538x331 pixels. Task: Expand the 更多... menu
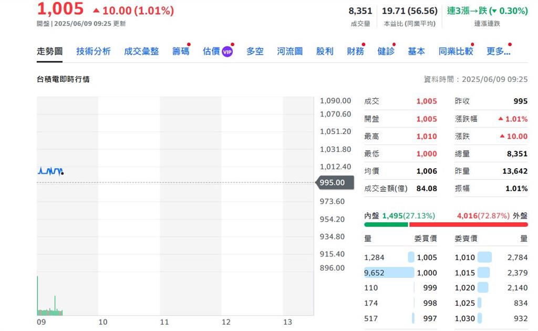pyautogui.click(x=499, y=51)
